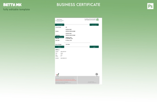The image size is (157, 102).
Task: Click the 'fully editable template' text
Action: coord(16,9)
